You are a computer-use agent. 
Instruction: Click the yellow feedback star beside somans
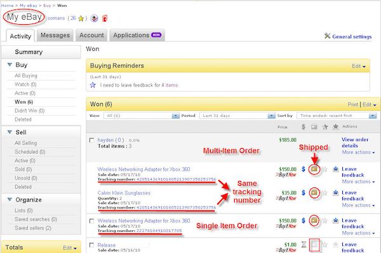81,18
